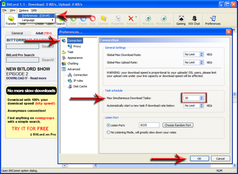Select Proxy in preferences tree
The image size is (238, 174).
click(77, 46)
